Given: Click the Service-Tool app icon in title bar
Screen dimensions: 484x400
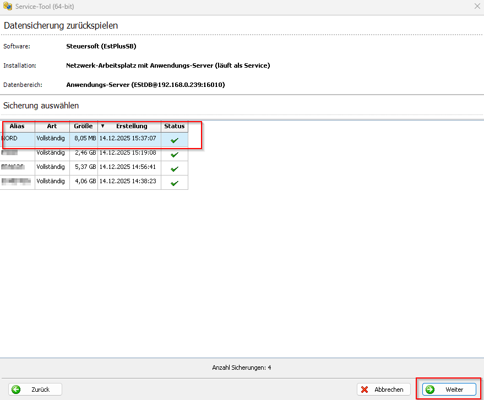Looking at the screenshot, I should coord(8,6).
